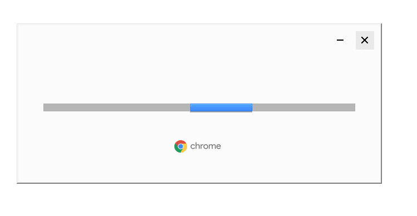The image size is (417, 216).
Task: Click the blue progress indicator segment
Action: coord(221,107)
